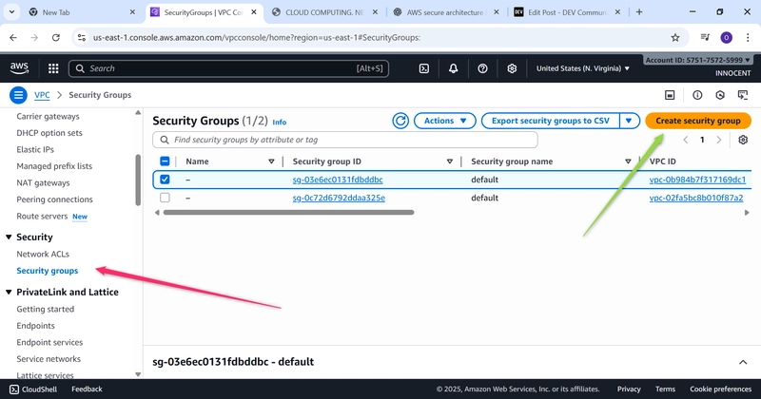Image resolution: width=761 pixels, height=399 pixels.
Task: Open the notifications bell
Action: click(453, 68)
